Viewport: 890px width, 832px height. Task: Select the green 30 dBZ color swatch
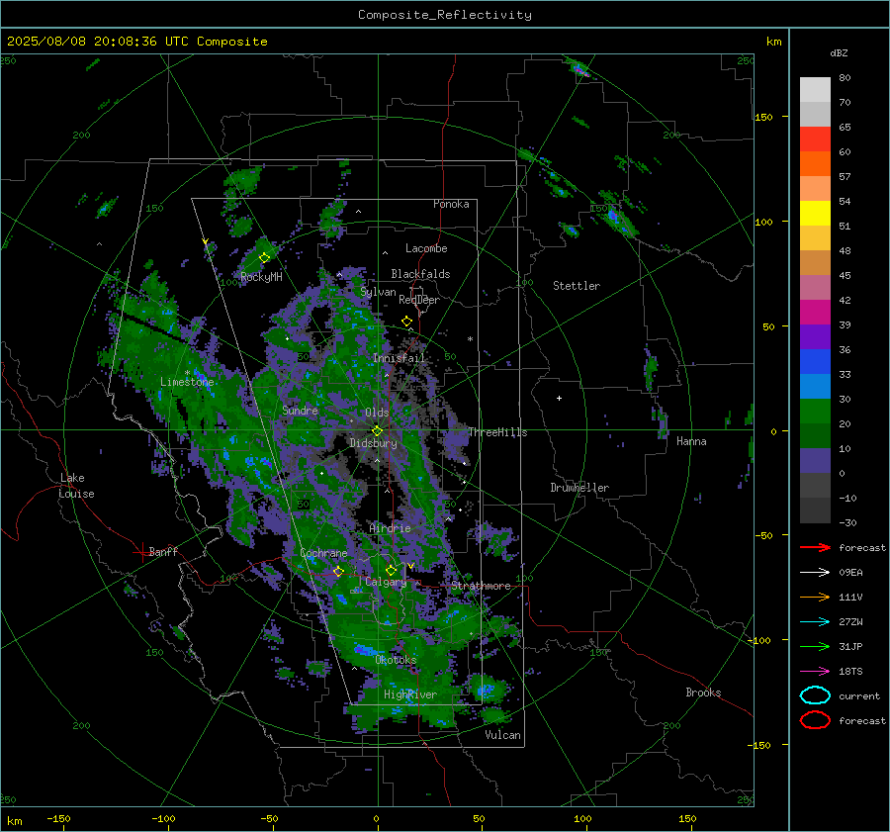(815, 412)
